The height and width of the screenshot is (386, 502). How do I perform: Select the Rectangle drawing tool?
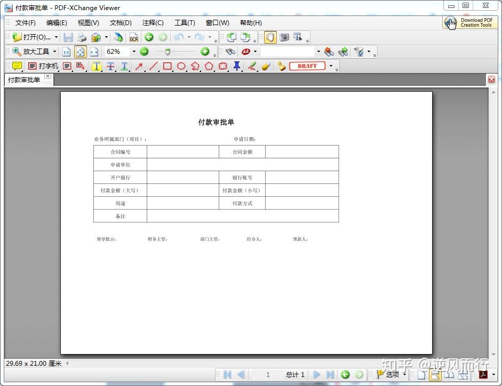167,66
